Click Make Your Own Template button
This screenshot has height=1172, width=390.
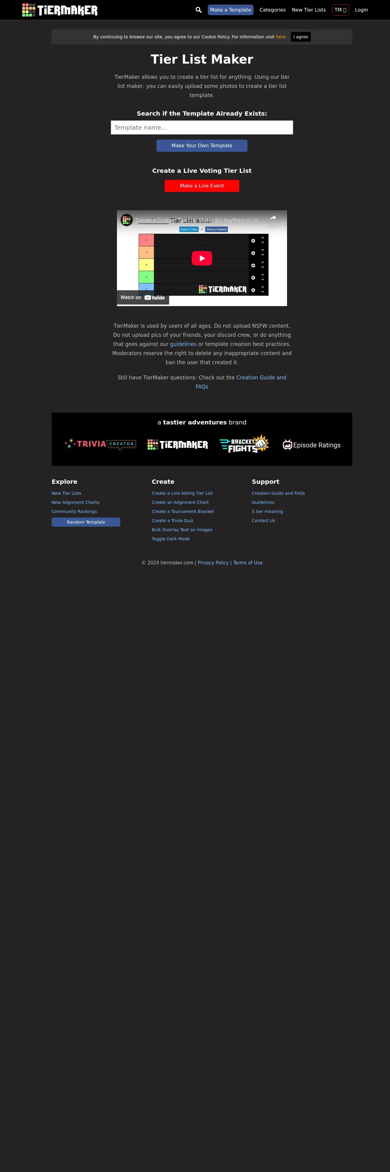[202, 146]
